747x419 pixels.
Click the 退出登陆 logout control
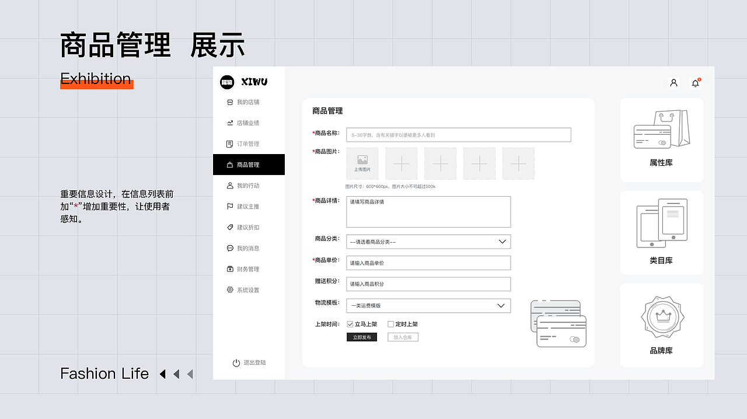tap(249, 362)
